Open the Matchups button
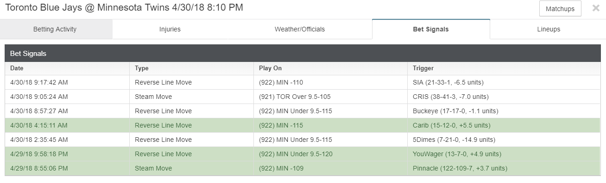606x183 pixels. [x=560, y=9]
